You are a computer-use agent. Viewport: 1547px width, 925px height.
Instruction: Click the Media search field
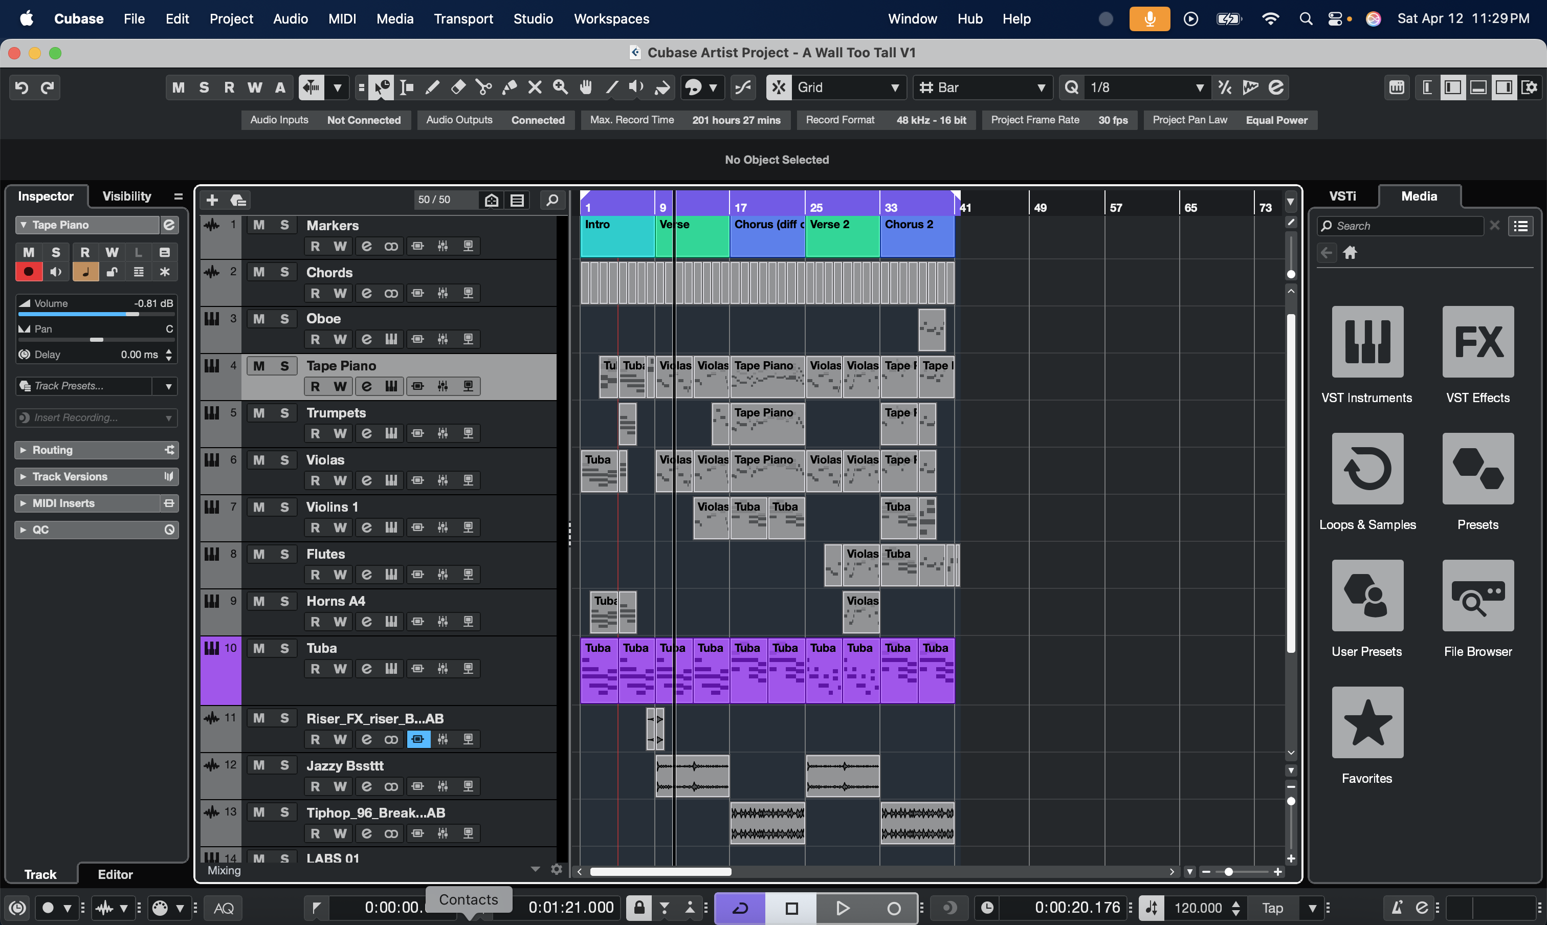[1401, 226]
